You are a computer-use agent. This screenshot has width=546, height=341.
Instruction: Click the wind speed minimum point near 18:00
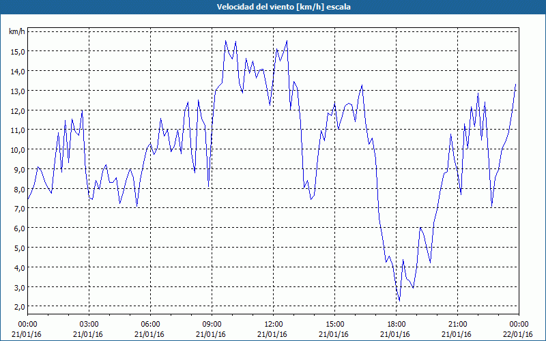pyautogui.click(x=399, y=301)
